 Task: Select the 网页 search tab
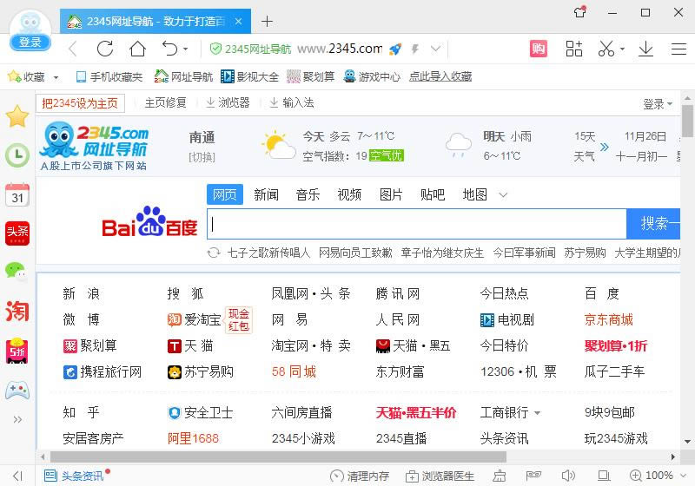tap(225, 194)
